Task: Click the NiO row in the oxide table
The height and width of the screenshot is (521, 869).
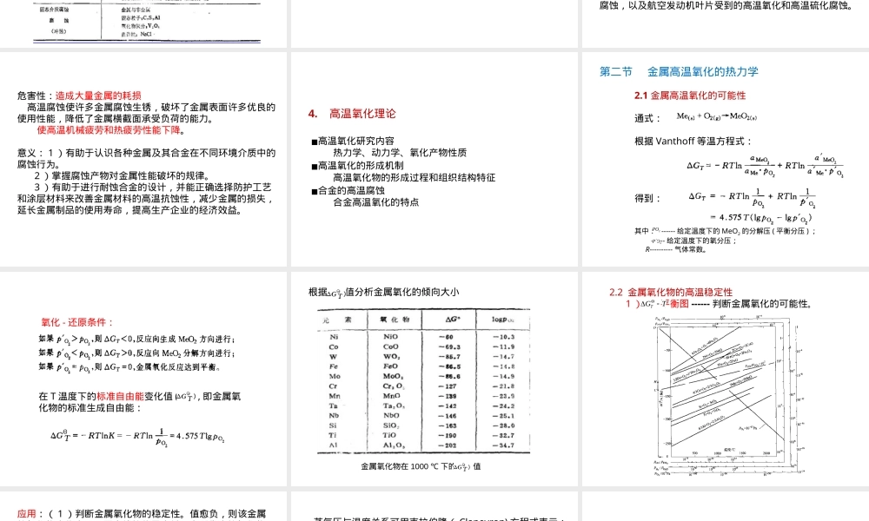Action: (424, 337)
